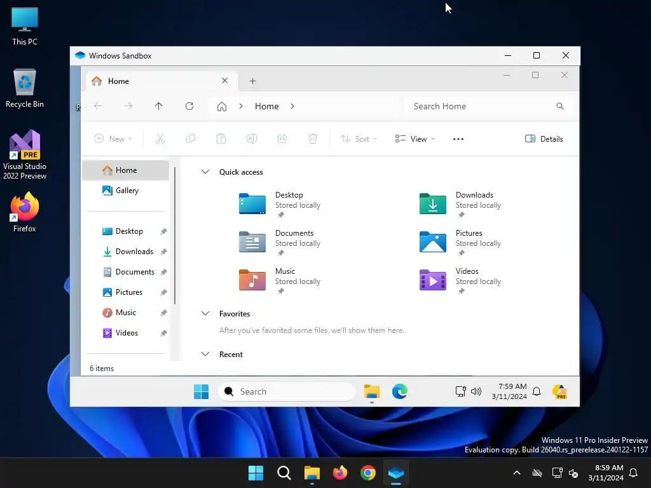Viewport: 651px width, 488px height.
Task: Collapse the Quick access section
Action: pos(205,172)
